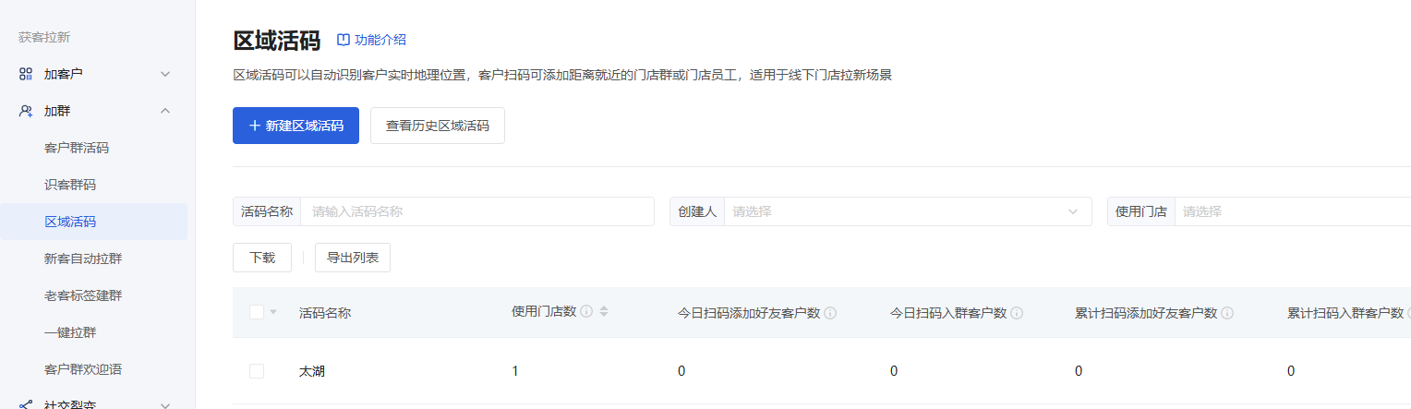This screenshot has width=1411, height=409.
Task: Focus the 活码名称 input field
Action: point(477,211)
